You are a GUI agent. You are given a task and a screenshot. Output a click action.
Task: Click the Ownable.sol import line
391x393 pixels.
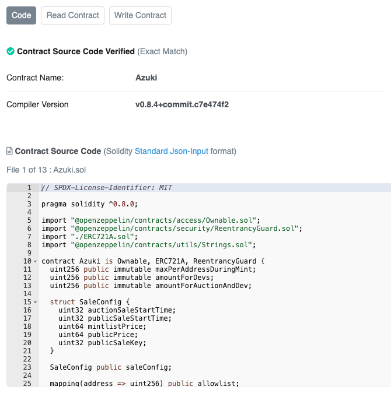[x=151, y=220]
